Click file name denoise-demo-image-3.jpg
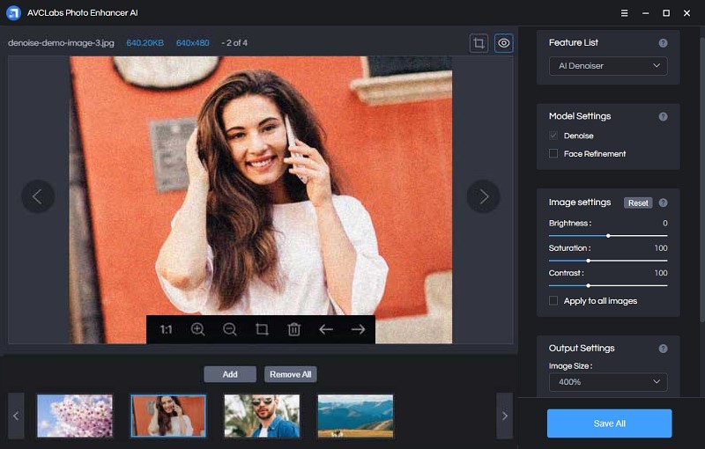 coord(61,43)
